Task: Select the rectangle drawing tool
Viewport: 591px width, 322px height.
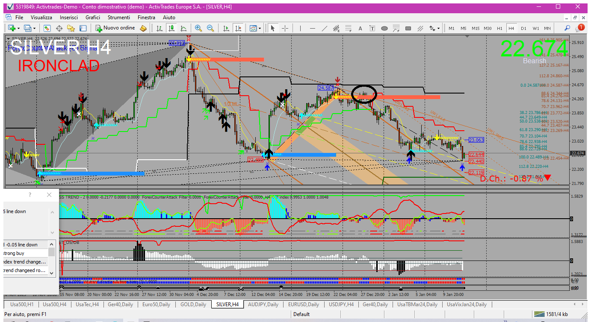Action: 408,28
